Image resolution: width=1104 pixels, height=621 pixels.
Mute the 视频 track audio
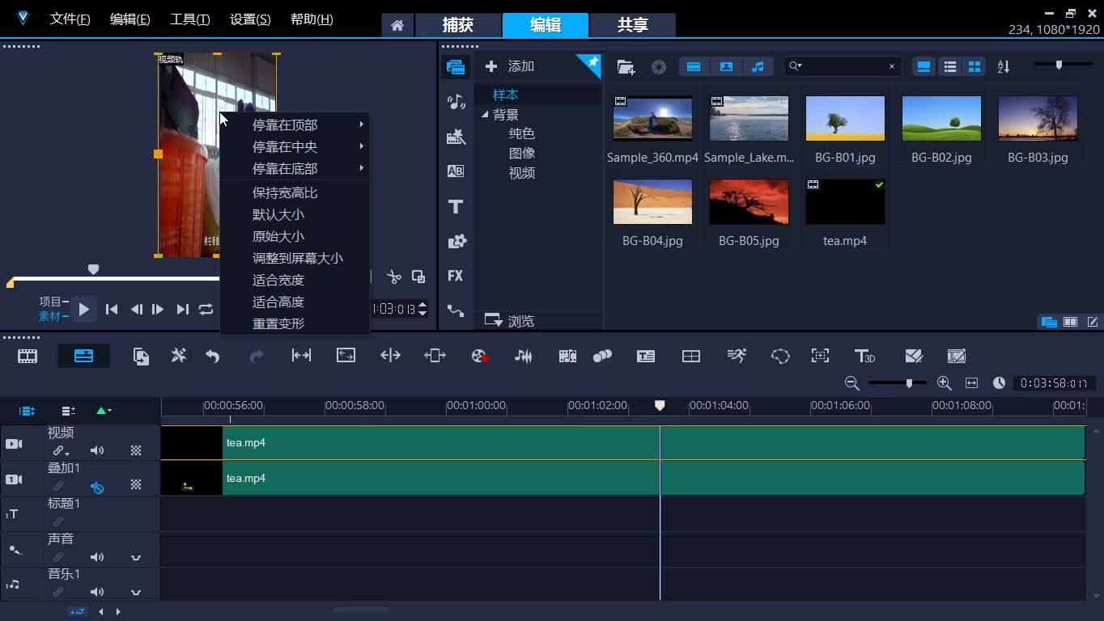click(97, 450)
